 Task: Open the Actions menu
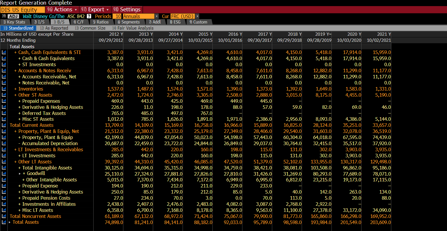point(62,9)
